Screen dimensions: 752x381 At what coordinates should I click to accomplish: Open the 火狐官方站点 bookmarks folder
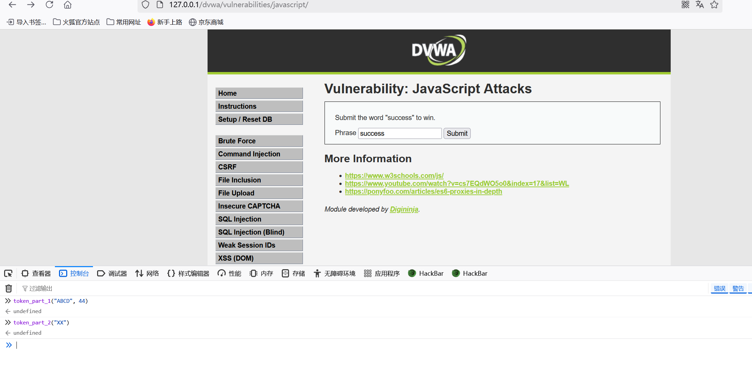coord(77,22)
